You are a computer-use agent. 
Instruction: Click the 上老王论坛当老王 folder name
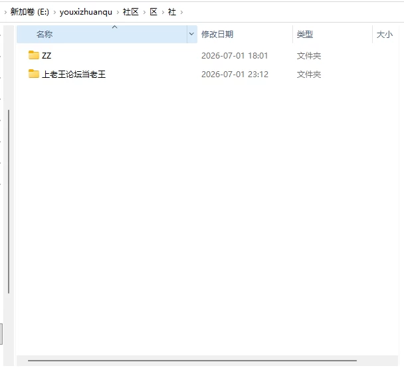click(74, 75)
